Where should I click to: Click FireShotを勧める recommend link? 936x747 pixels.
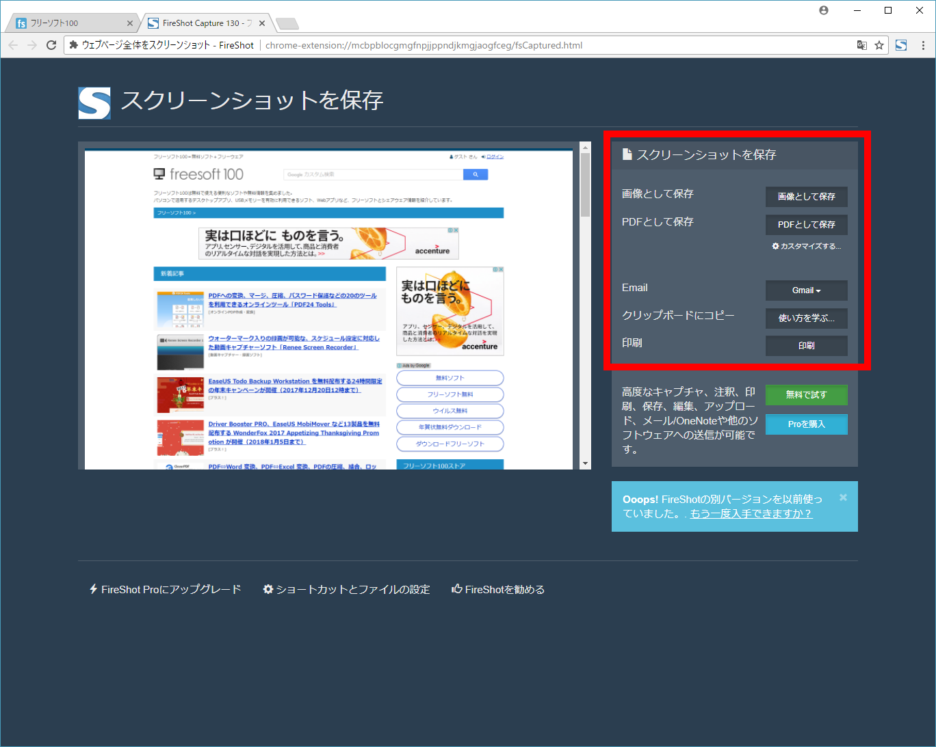498,589
